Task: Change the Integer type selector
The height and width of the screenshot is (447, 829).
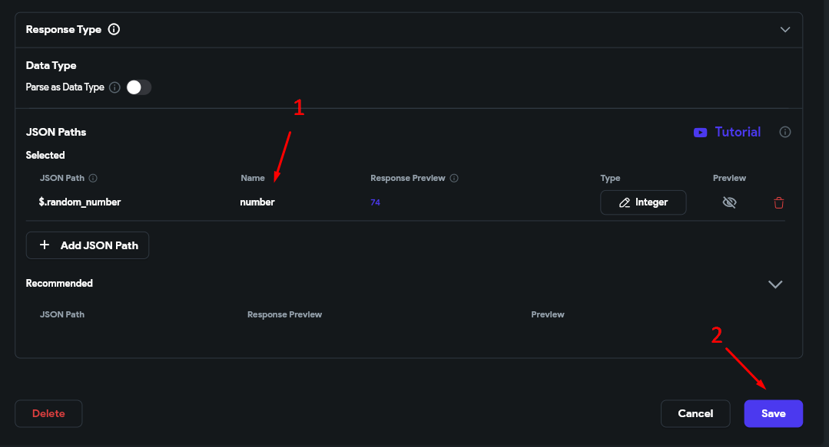Action: pyautogui.click(x=643, y=202)
